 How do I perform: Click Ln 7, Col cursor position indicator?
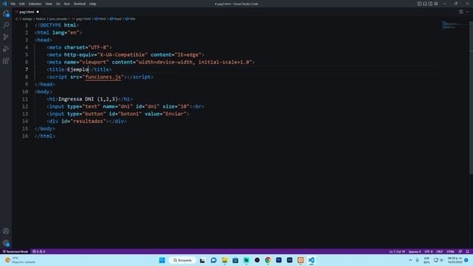[397, 251]
